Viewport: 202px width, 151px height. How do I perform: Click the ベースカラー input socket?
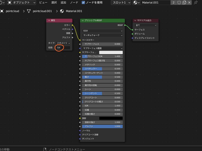click(80, 40)
